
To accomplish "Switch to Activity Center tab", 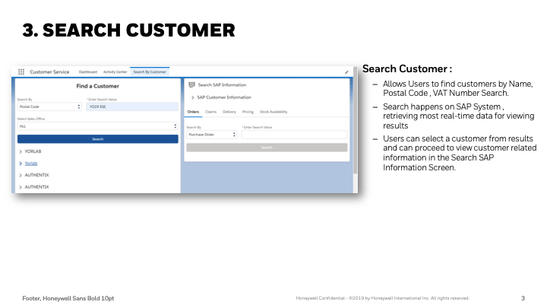I will coord(115,71).
